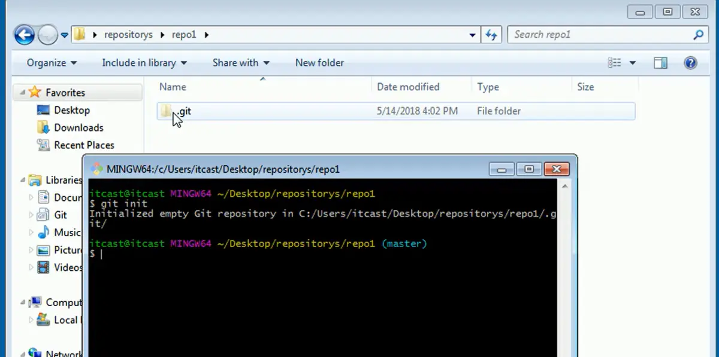Screen dimensions: 719x357
Task: Sort by the Date modified column
Action: tap(408, 87)
